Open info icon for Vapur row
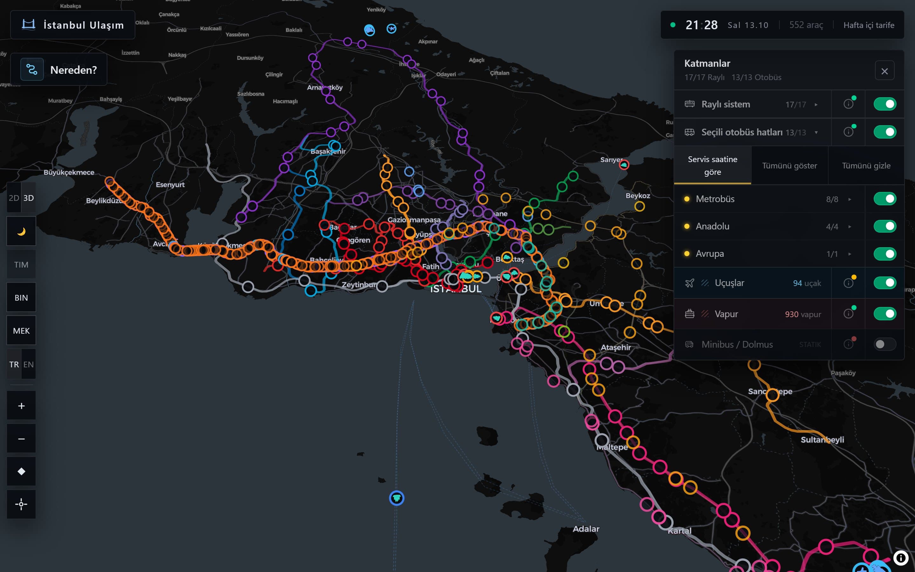 point(848,314)
